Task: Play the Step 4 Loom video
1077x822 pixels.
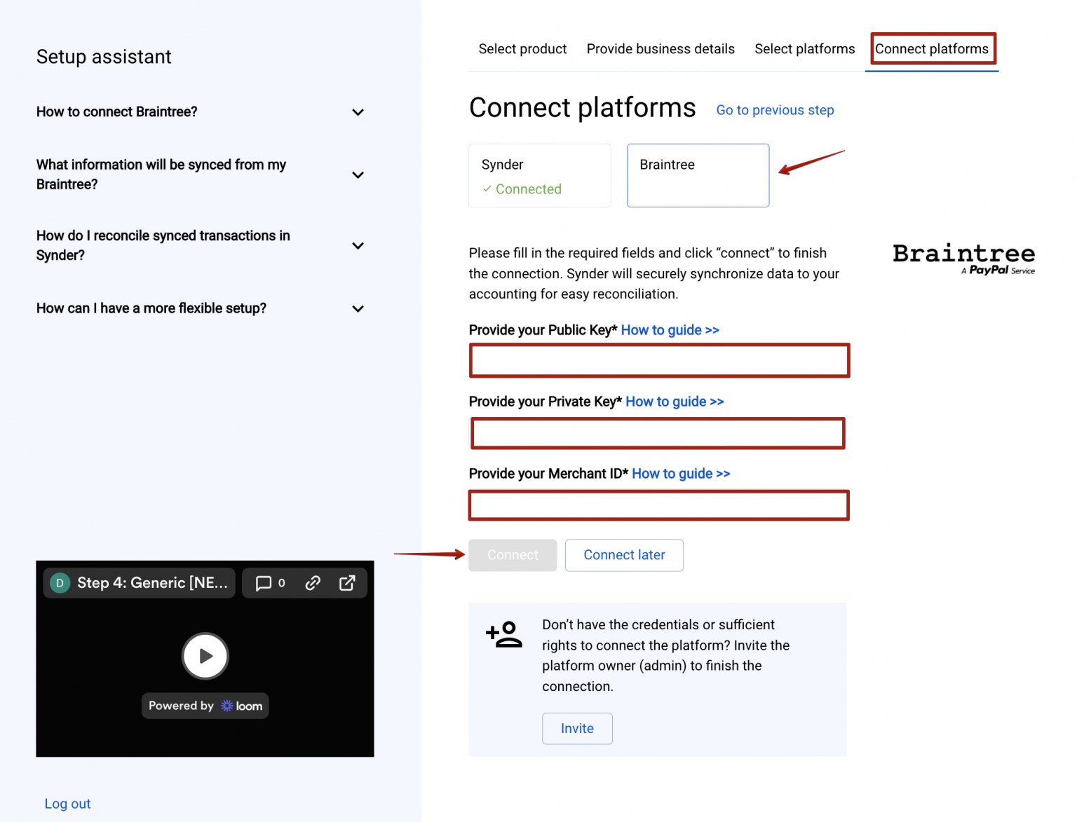Action: 205,656
